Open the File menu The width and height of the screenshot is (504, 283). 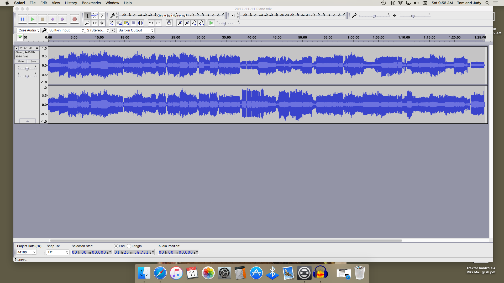pos(33,3)
